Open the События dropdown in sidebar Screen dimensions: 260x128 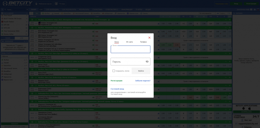14,56
